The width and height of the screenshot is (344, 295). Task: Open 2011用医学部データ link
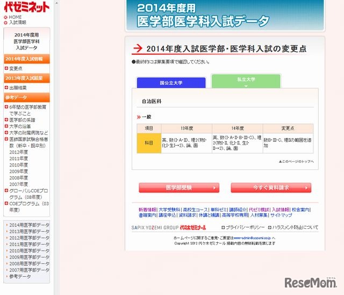pyautogui.click(x=29, y=244)
